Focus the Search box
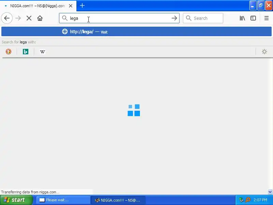The image size is (273, 205). pos(203,18)
